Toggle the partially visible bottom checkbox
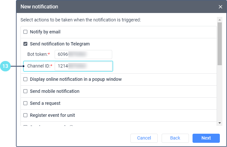The height and width of the screenshot is (147, 227). [25, 125]
